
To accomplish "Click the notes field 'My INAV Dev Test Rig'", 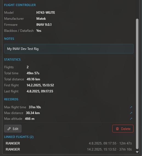I will (x=69, y=49).
